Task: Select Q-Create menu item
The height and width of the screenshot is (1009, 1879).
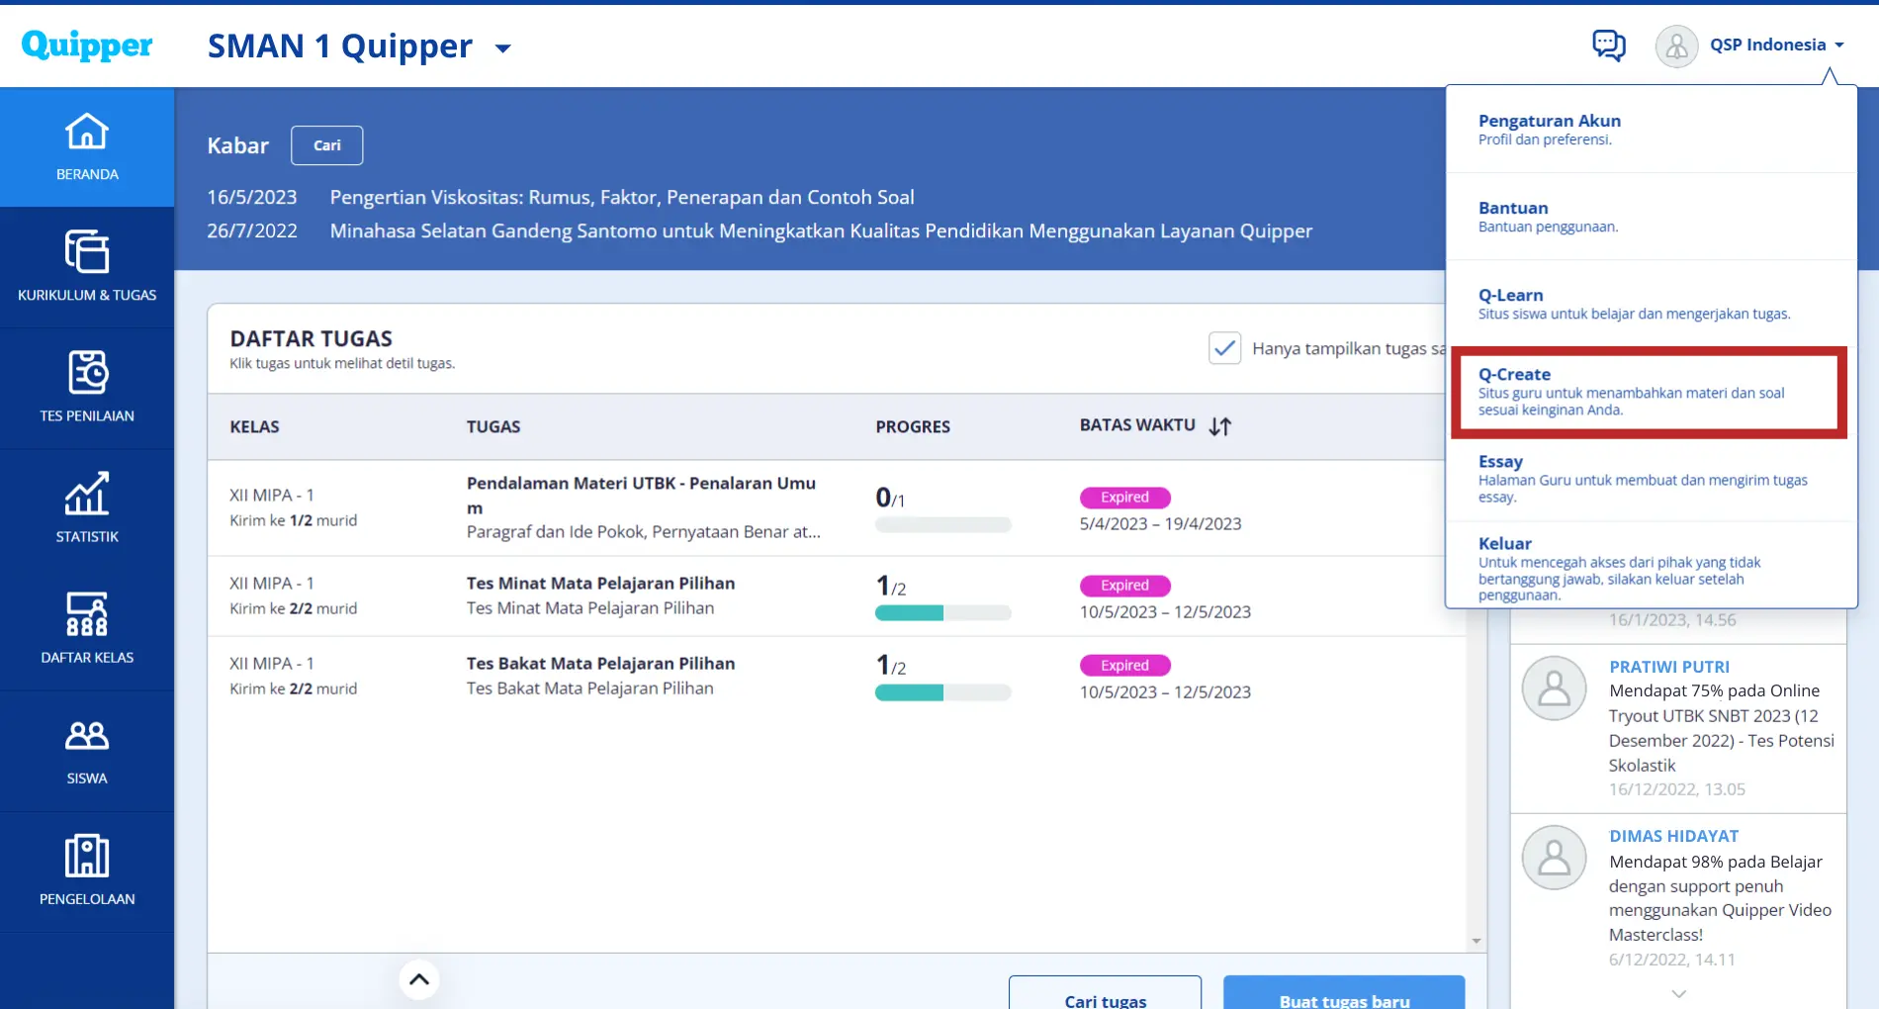Action: pyautogui.click(x=1649, y=392)
